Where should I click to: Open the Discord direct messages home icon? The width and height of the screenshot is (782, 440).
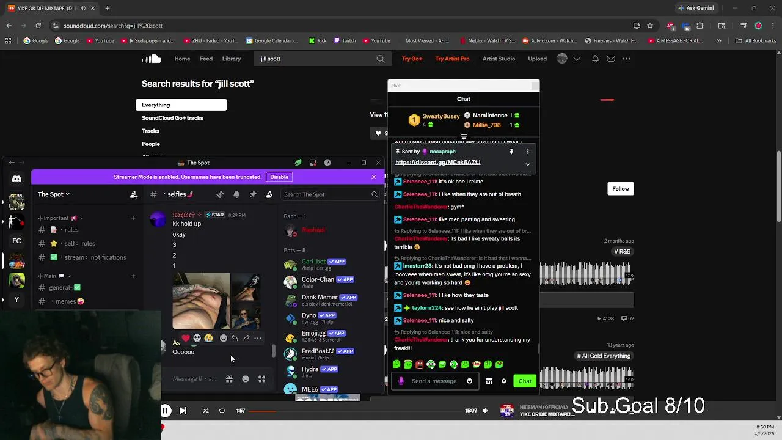[16, 179]
